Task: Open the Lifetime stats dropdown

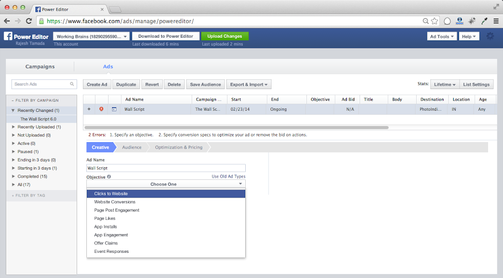Action: [445, 84]
